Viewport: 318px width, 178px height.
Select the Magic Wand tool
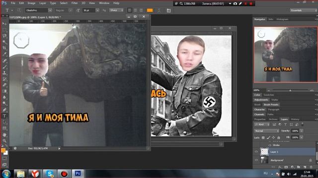click(4, 42)
